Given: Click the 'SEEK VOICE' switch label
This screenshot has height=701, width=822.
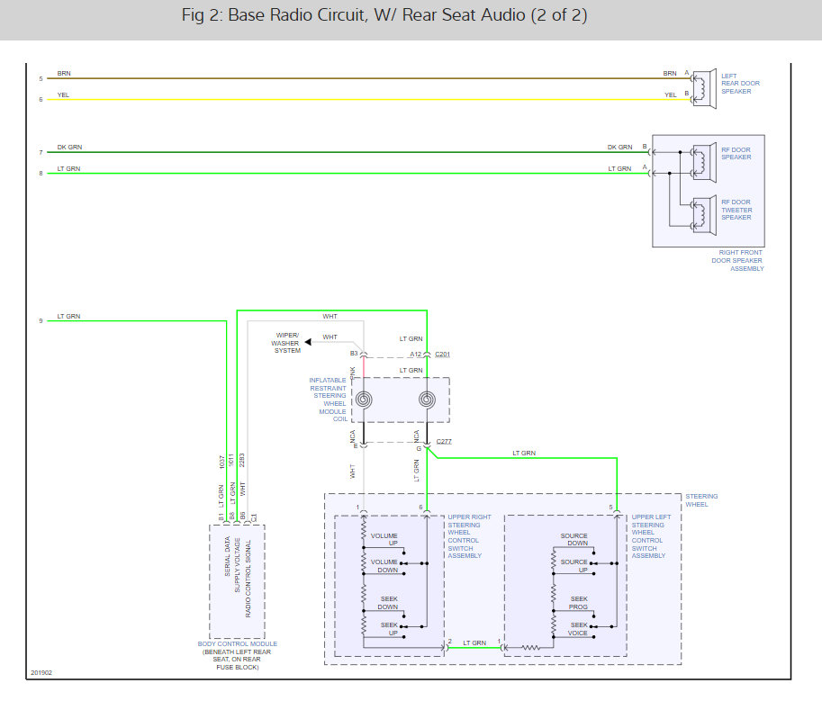Looking at the screenshot, I should (578, 629).
